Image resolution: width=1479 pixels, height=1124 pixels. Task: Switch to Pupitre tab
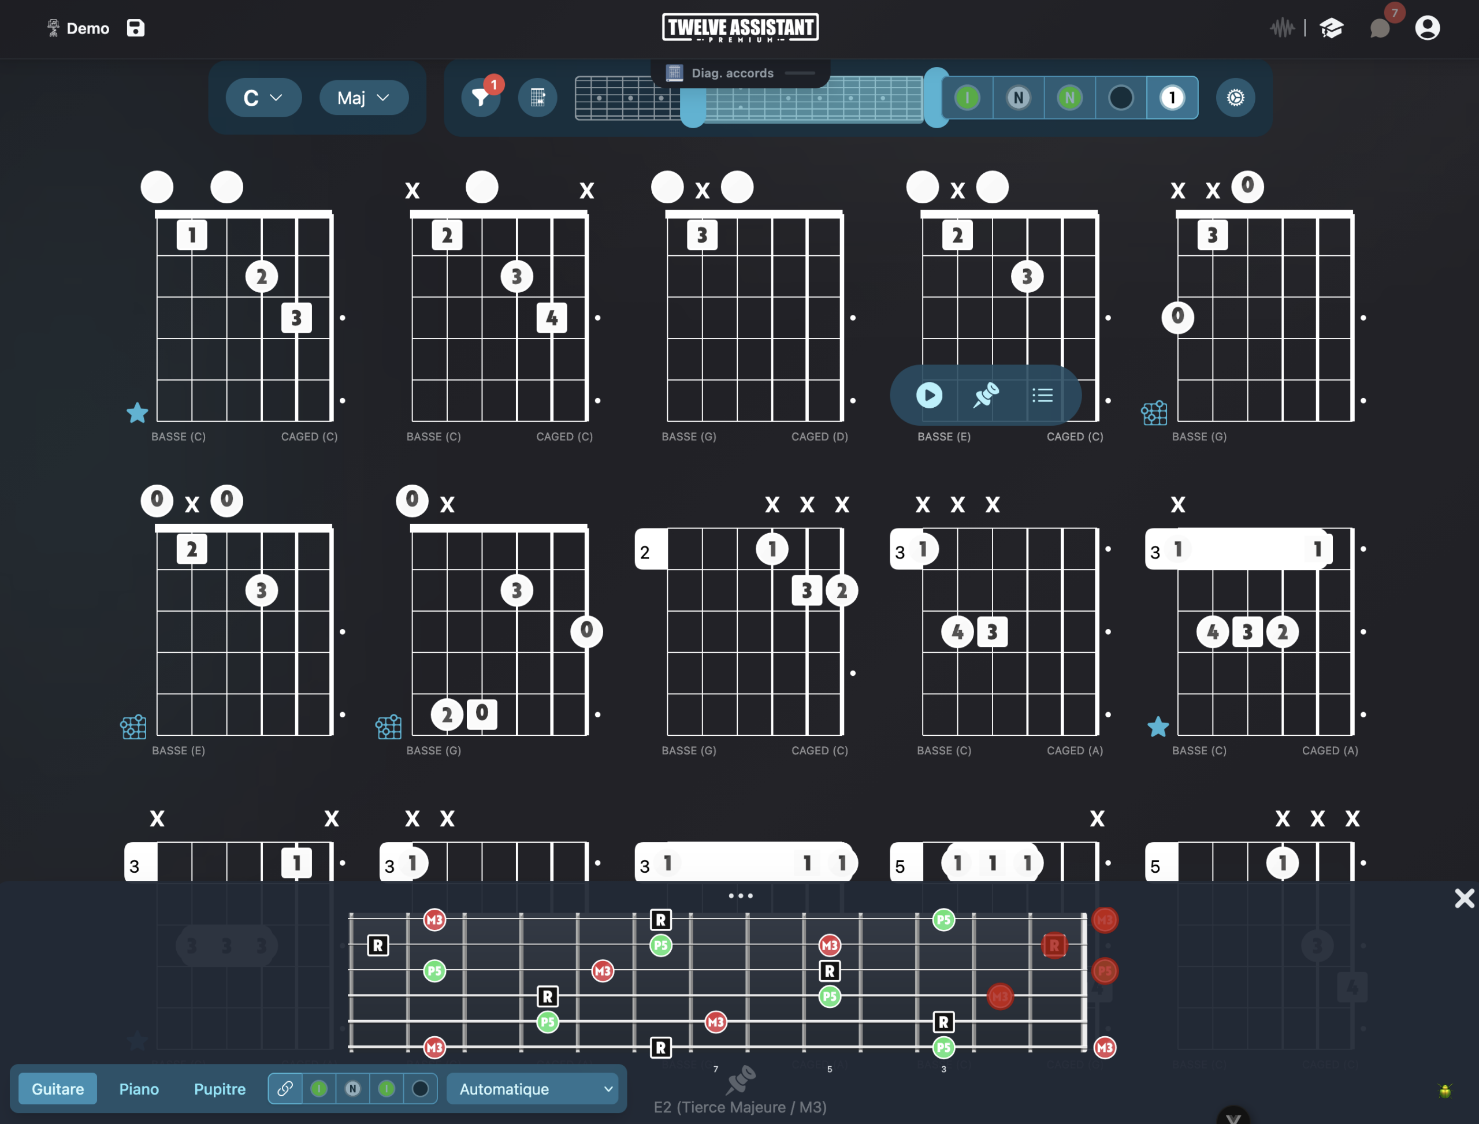220,1089
